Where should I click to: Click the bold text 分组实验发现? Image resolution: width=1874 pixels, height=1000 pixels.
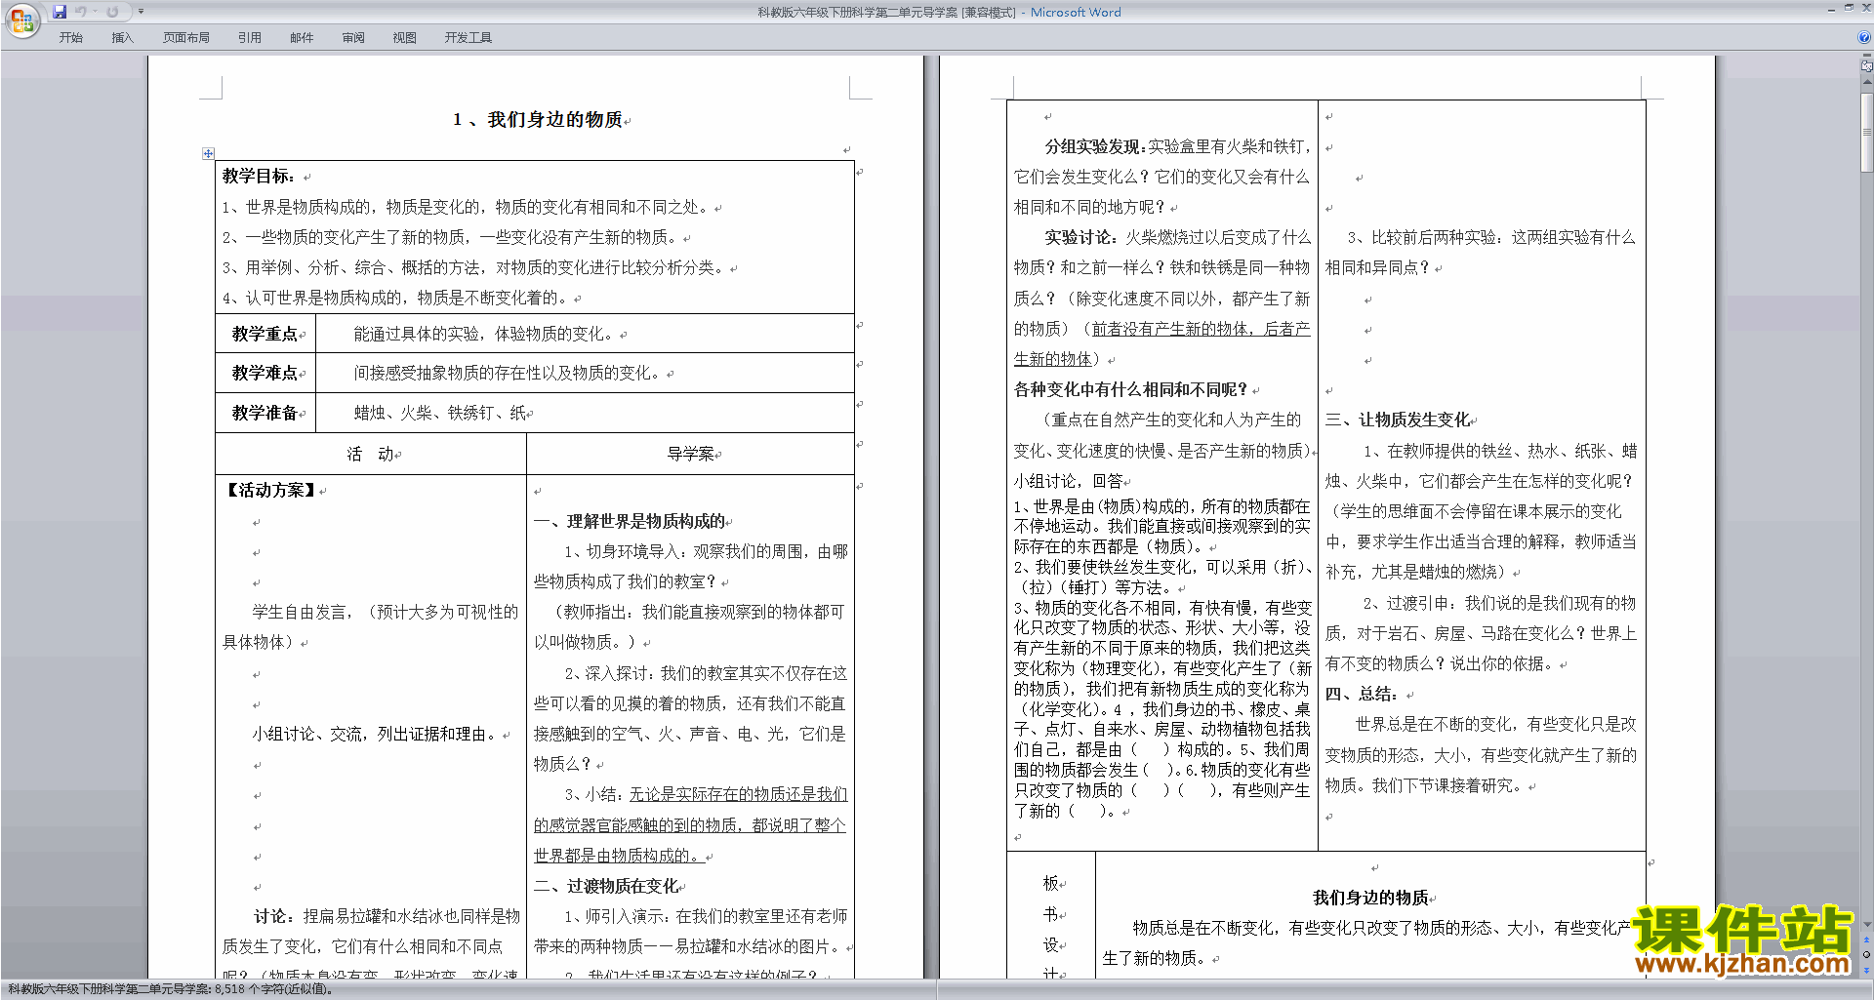click(x=1096, y=146)
